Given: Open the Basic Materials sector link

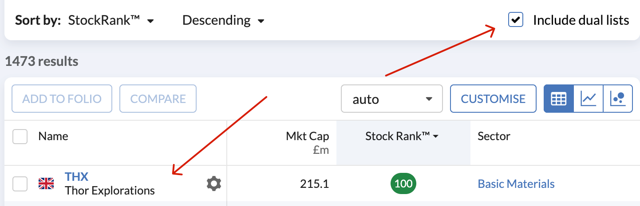Looking at the screenshot, I should click(x=516, y=184).
